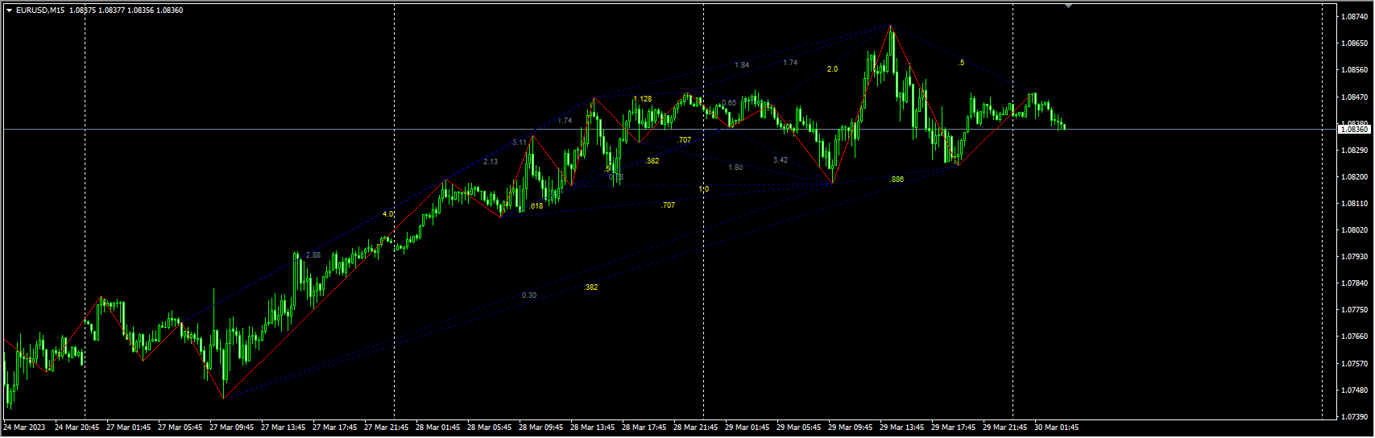Click the yellow 1.0 ratio label
Viewport: 1375px width, 438px height.
pyautogui.click(x=704, y=189)
